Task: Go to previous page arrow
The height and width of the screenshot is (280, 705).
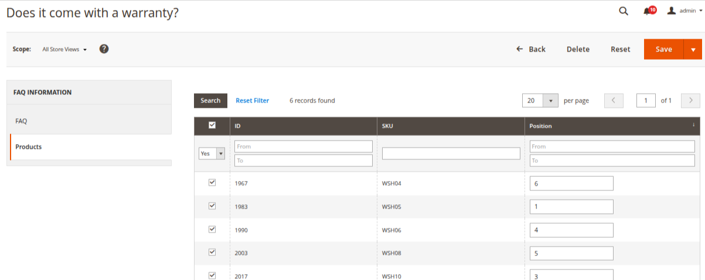Action: [613, 101]
